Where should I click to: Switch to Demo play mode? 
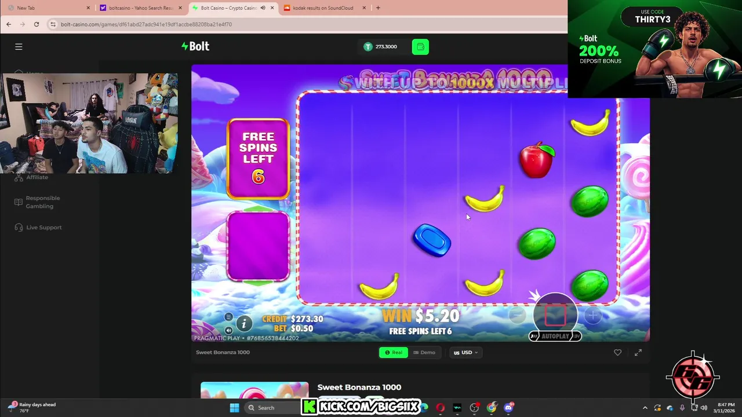[424, 352]
